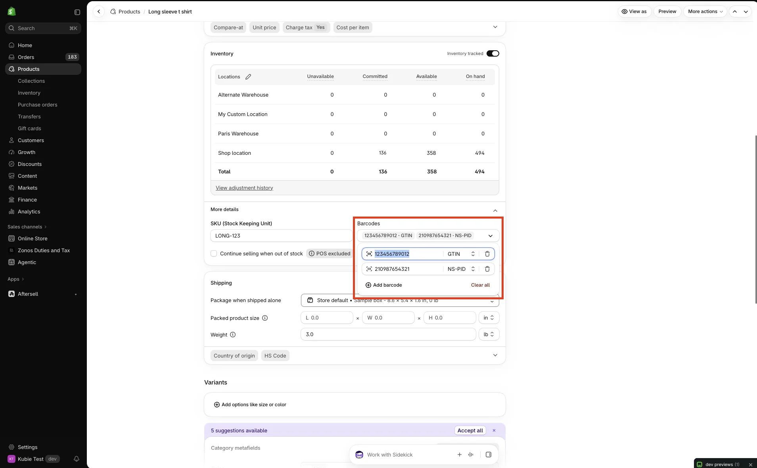Click the back arrow button

coord(99,11)
